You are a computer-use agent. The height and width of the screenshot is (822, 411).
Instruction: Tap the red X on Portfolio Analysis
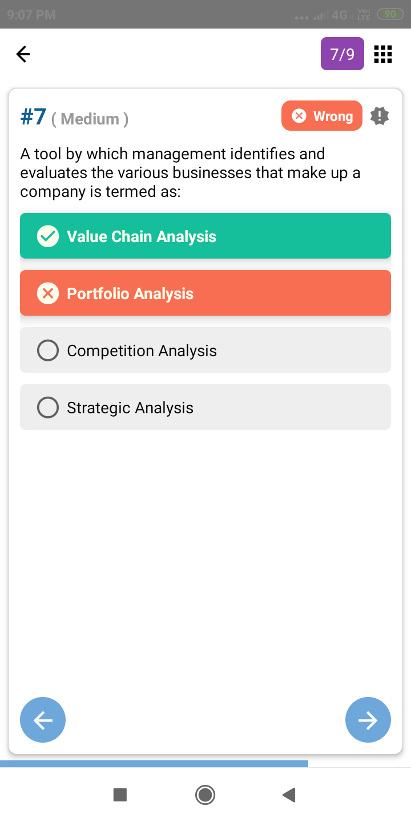pos(48,293)
